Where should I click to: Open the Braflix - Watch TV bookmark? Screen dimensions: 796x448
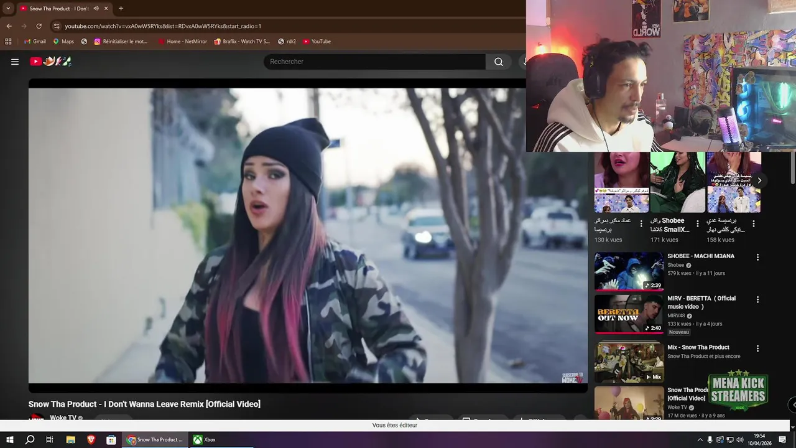[242, 41]
